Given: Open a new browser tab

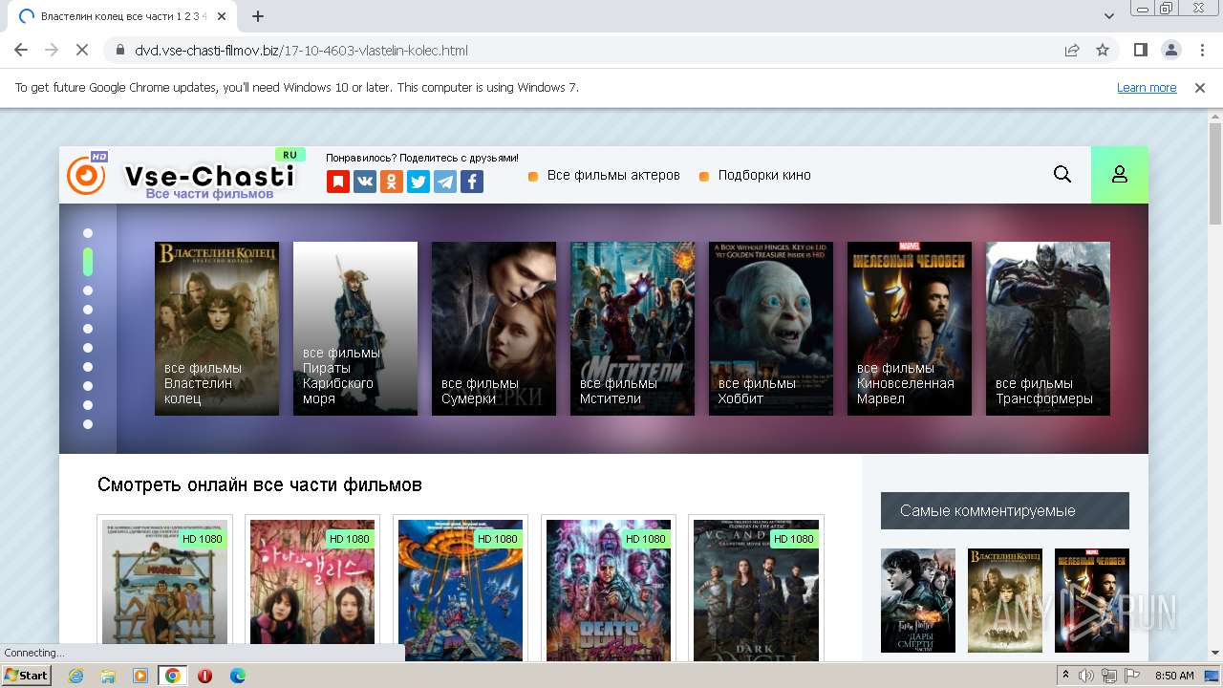Looking at the screenshot, I should pyautogui.click(x=258, y=16).
